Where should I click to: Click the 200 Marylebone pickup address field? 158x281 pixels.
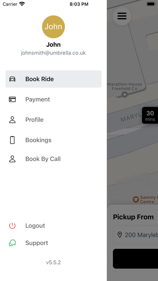[135, 235]
